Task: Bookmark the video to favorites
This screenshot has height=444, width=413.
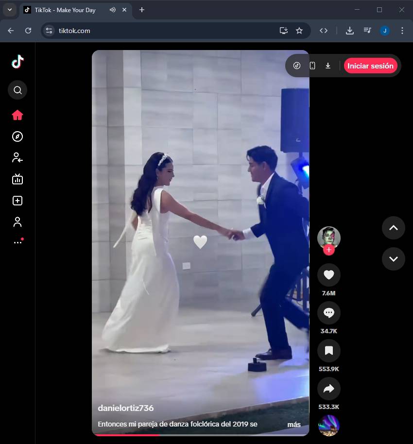Action: (x=328, y=351)
